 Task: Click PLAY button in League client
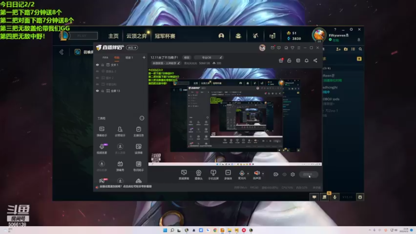82,35
